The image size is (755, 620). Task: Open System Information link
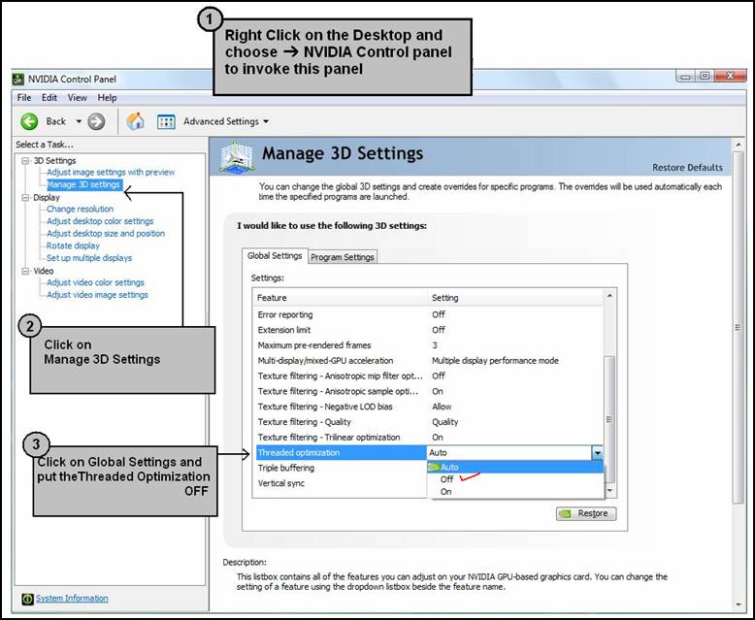coord(72,599)
